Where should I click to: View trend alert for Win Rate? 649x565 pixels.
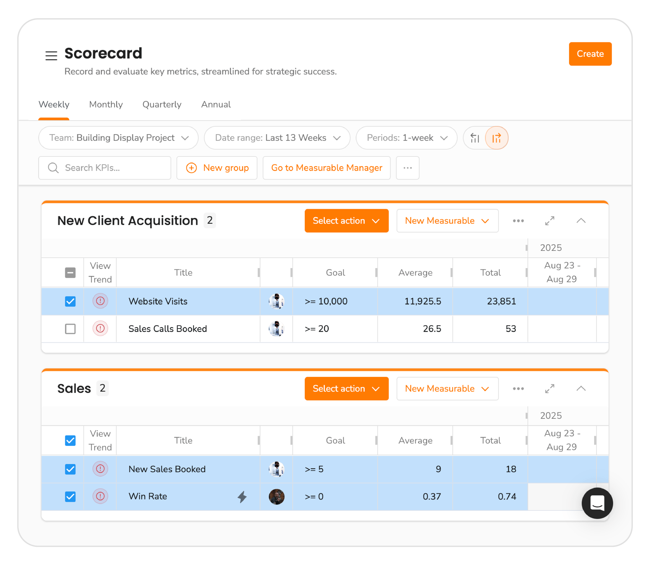tap(100, 496)
